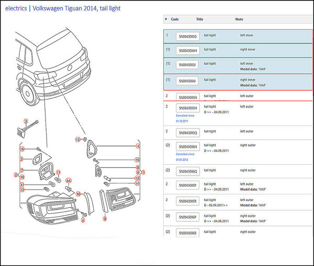Select part code 5N0945095P
This screenshot has height=266, width=314.
click(187, 186)
